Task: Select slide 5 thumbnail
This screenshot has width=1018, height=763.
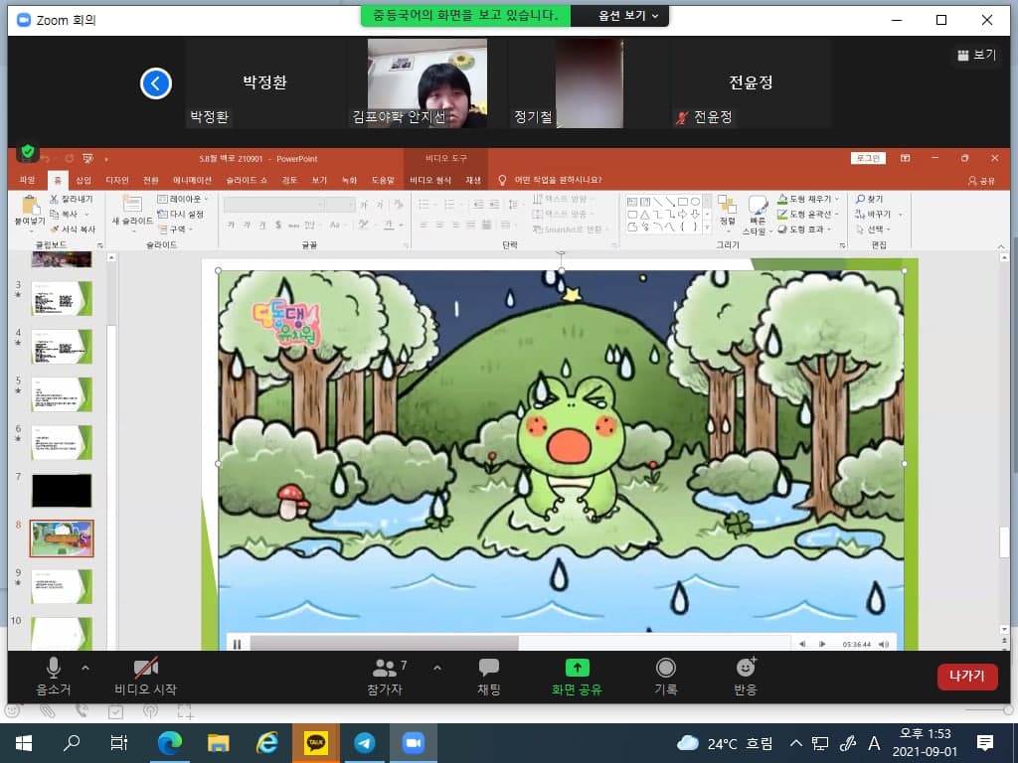Action: (62, 393)
